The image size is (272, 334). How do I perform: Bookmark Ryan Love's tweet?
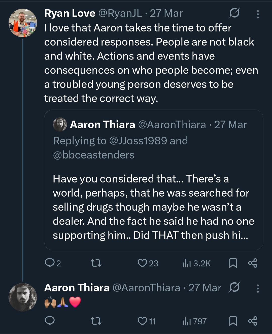[233, 263]
